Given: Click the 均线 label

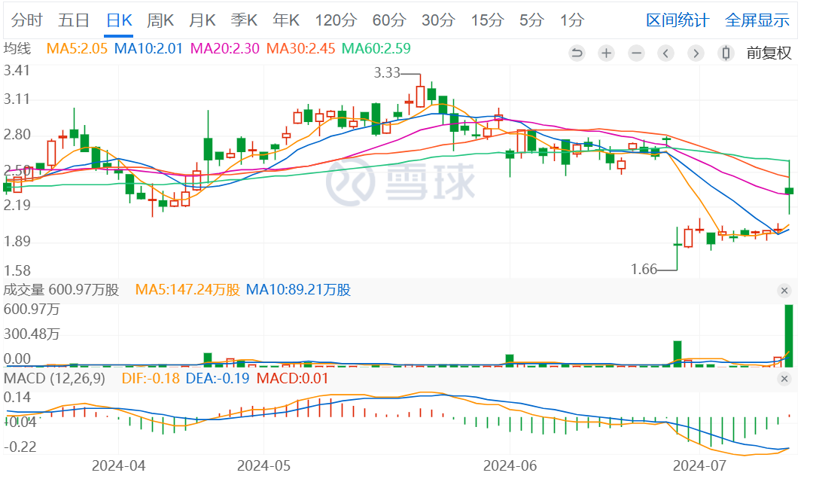Looking at the screenshot, I should [x=17, y=49].
